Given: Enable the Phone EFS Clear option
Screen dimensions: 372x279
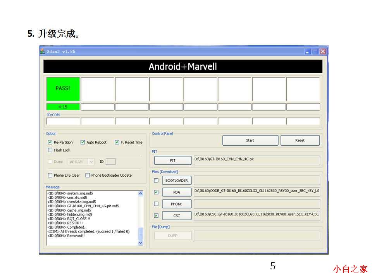Looking at the screenshot, I should [50, 175].
